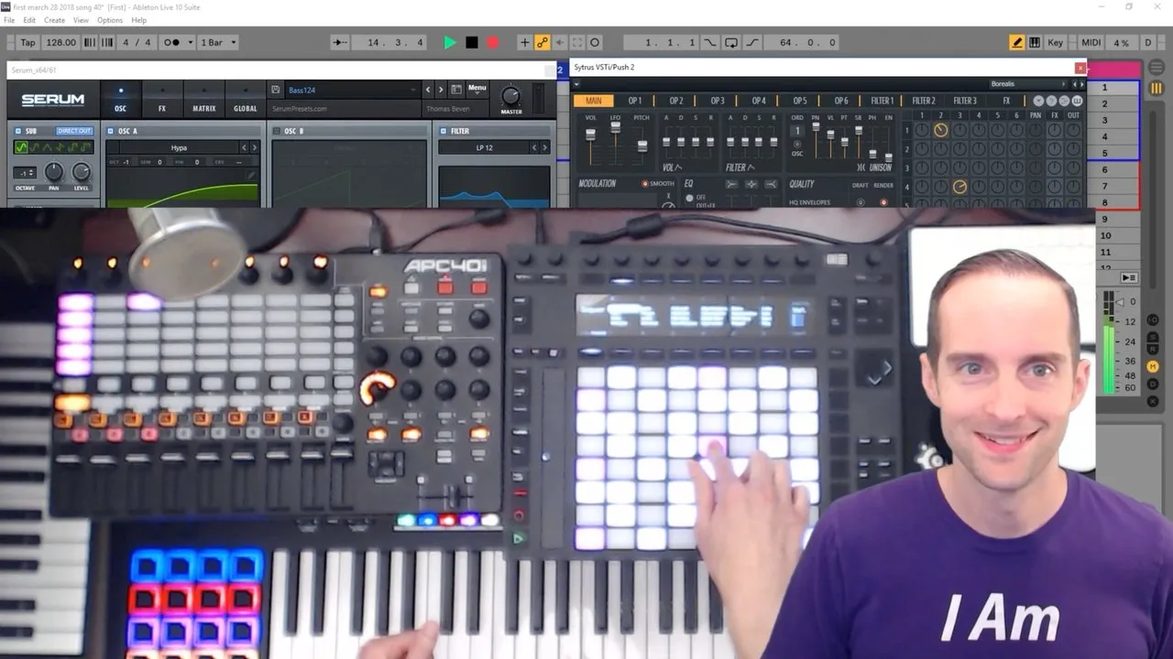Viewport: 1173px width, 659px height.
Task: Open Serum's preset browser icon
Action: click(x=456, y=90)
